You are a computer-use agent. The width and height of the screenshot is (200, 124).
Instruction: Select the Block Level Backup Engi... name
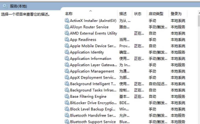(92, 109)
